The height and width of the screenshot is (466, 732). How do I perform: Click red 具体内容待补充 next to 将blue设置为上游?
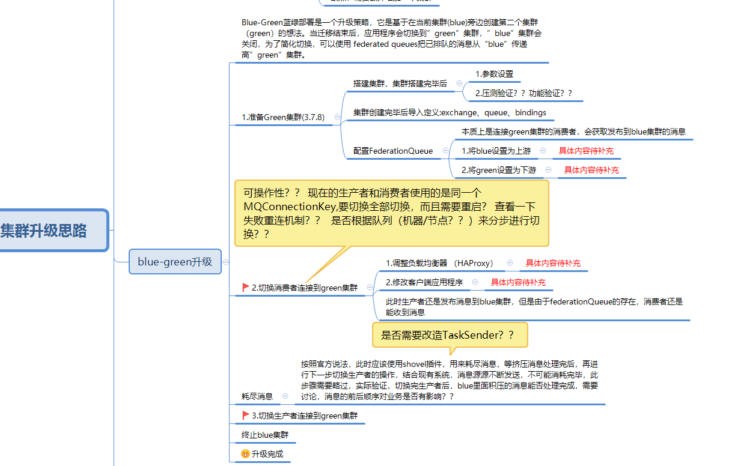[x=586, y=151]
